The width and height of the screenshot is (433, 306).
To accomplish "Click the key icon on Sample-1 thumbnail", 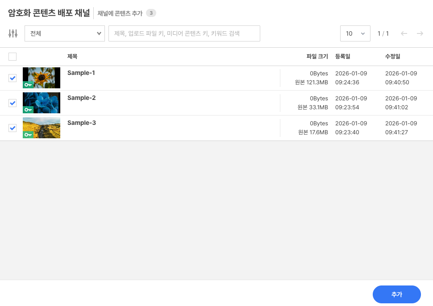I will pyautogui.click(x=28, y=84).
